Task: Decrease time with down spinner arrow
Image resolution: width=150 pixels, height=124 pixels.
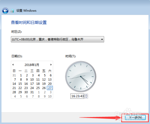Action: 86,97
